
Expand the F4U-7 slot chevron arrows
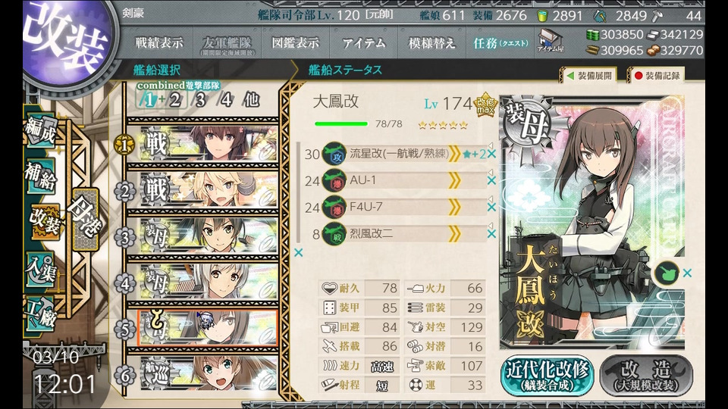pos(454,207)
